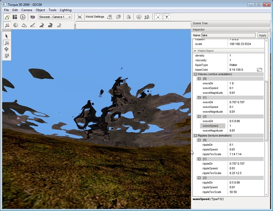Click the sphere icon in second toolbar
Screen dimensions: 273x211
click(15, 25)
